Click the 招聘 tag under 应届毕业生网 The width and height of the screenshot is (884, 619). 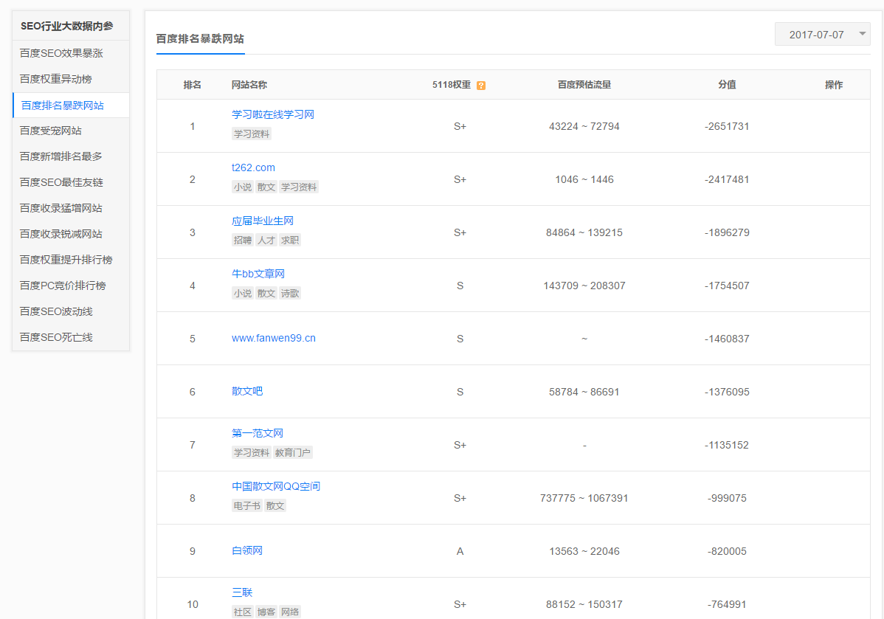[x=243, y=241]
